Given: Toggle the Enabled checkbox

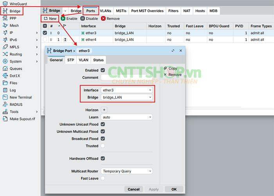Looking at the screenshot, I should pyautogui.click(x=103, y=70).
